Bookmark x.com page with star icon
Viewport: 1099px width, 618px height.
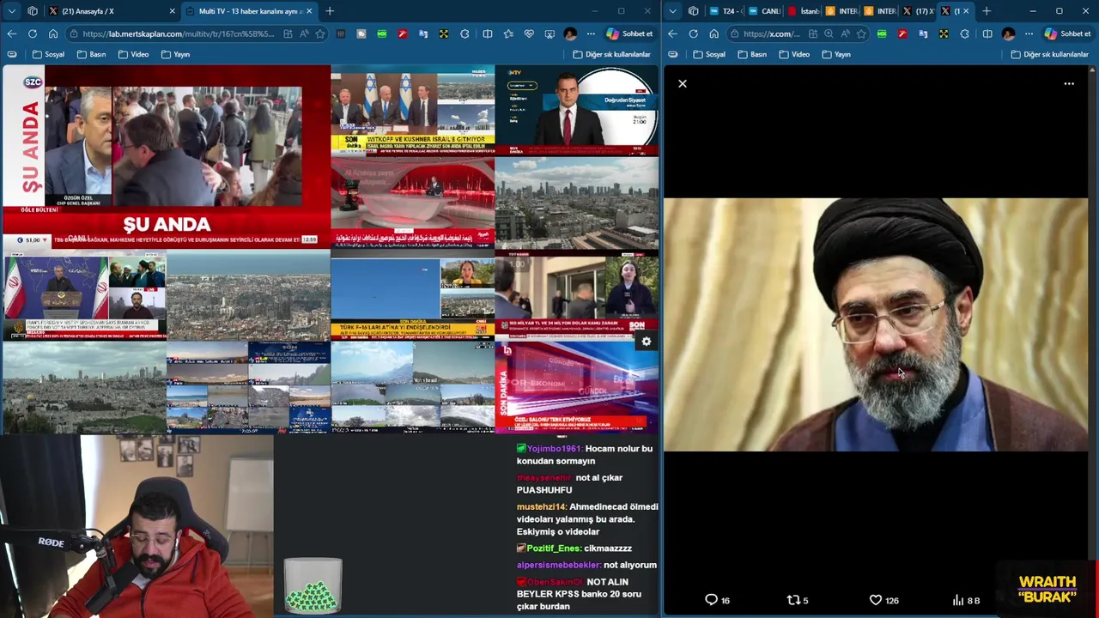[x=861, y=33]
